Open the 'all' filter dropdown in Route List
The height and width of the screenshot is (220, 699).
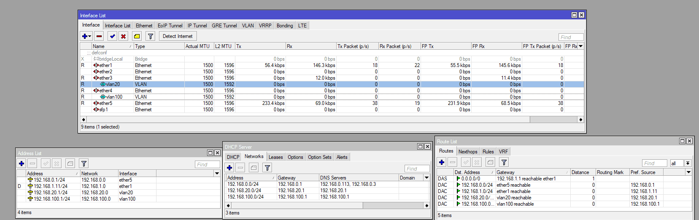pos(688,163)
